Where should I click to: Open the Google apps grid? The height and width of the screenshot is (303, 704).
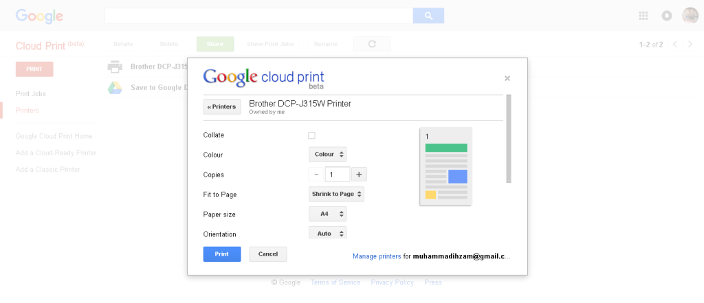pos(643,16)
